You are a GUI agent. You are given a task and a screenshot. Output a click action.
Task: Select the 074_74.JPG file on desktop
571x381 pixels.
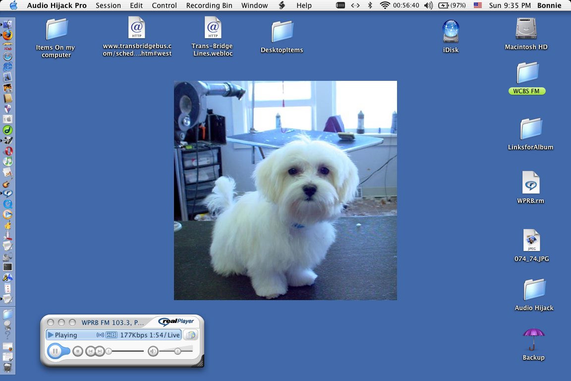point(531,241)
